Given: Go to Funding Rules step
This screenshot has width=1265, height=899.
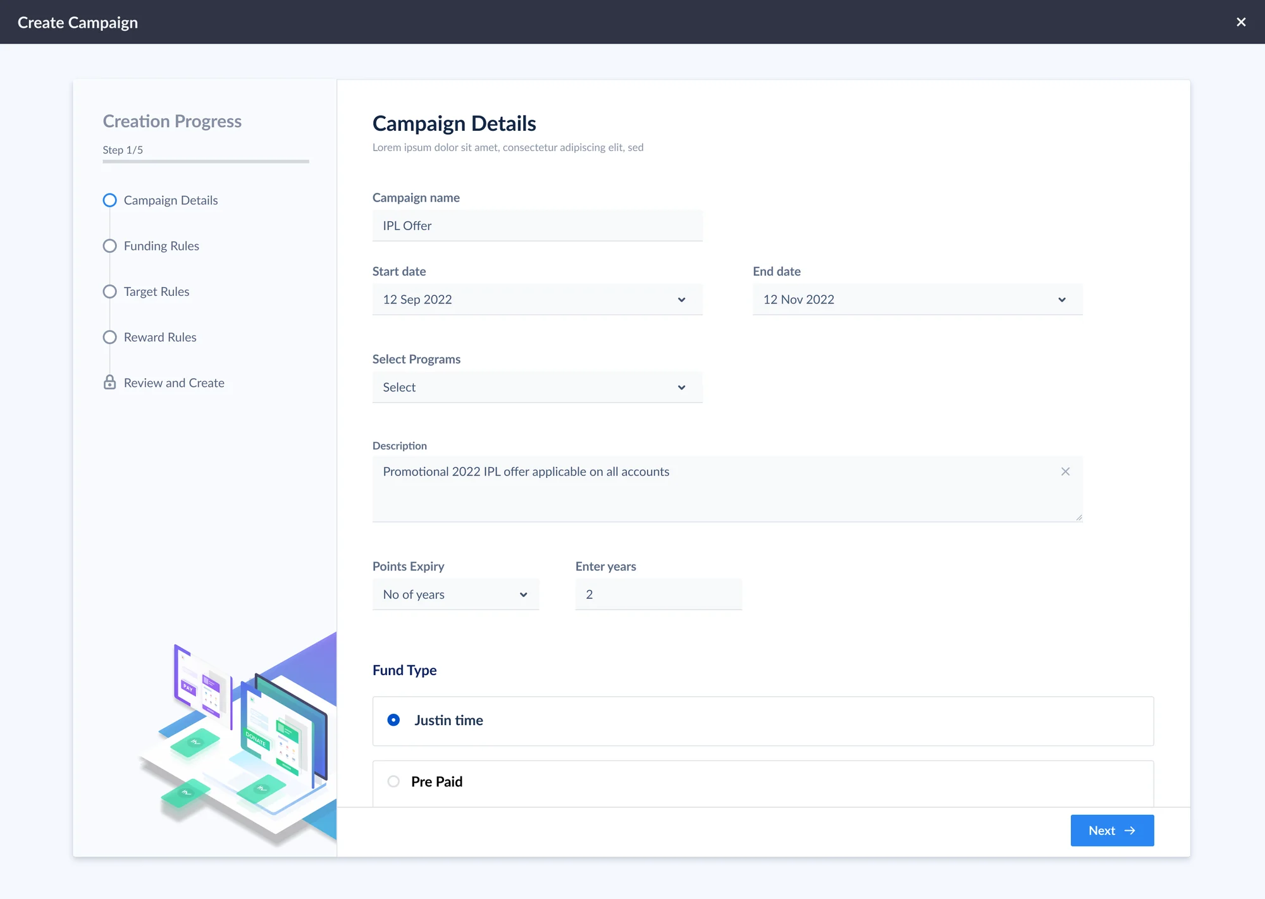Looking at the screenshot, I should coord(161,246).
